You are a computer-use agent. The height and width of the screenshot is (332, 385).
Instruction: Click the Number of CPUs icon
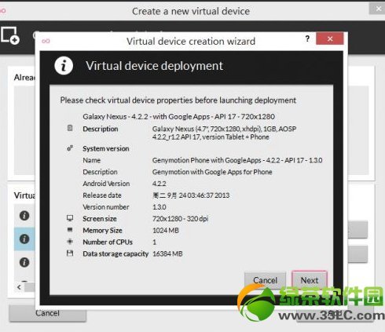(70, 242)
